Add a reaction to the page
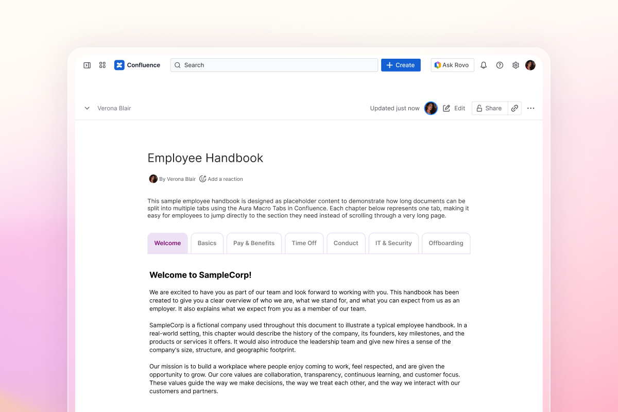The width and height of the screenshot is (618, 412). pos(221,179)
